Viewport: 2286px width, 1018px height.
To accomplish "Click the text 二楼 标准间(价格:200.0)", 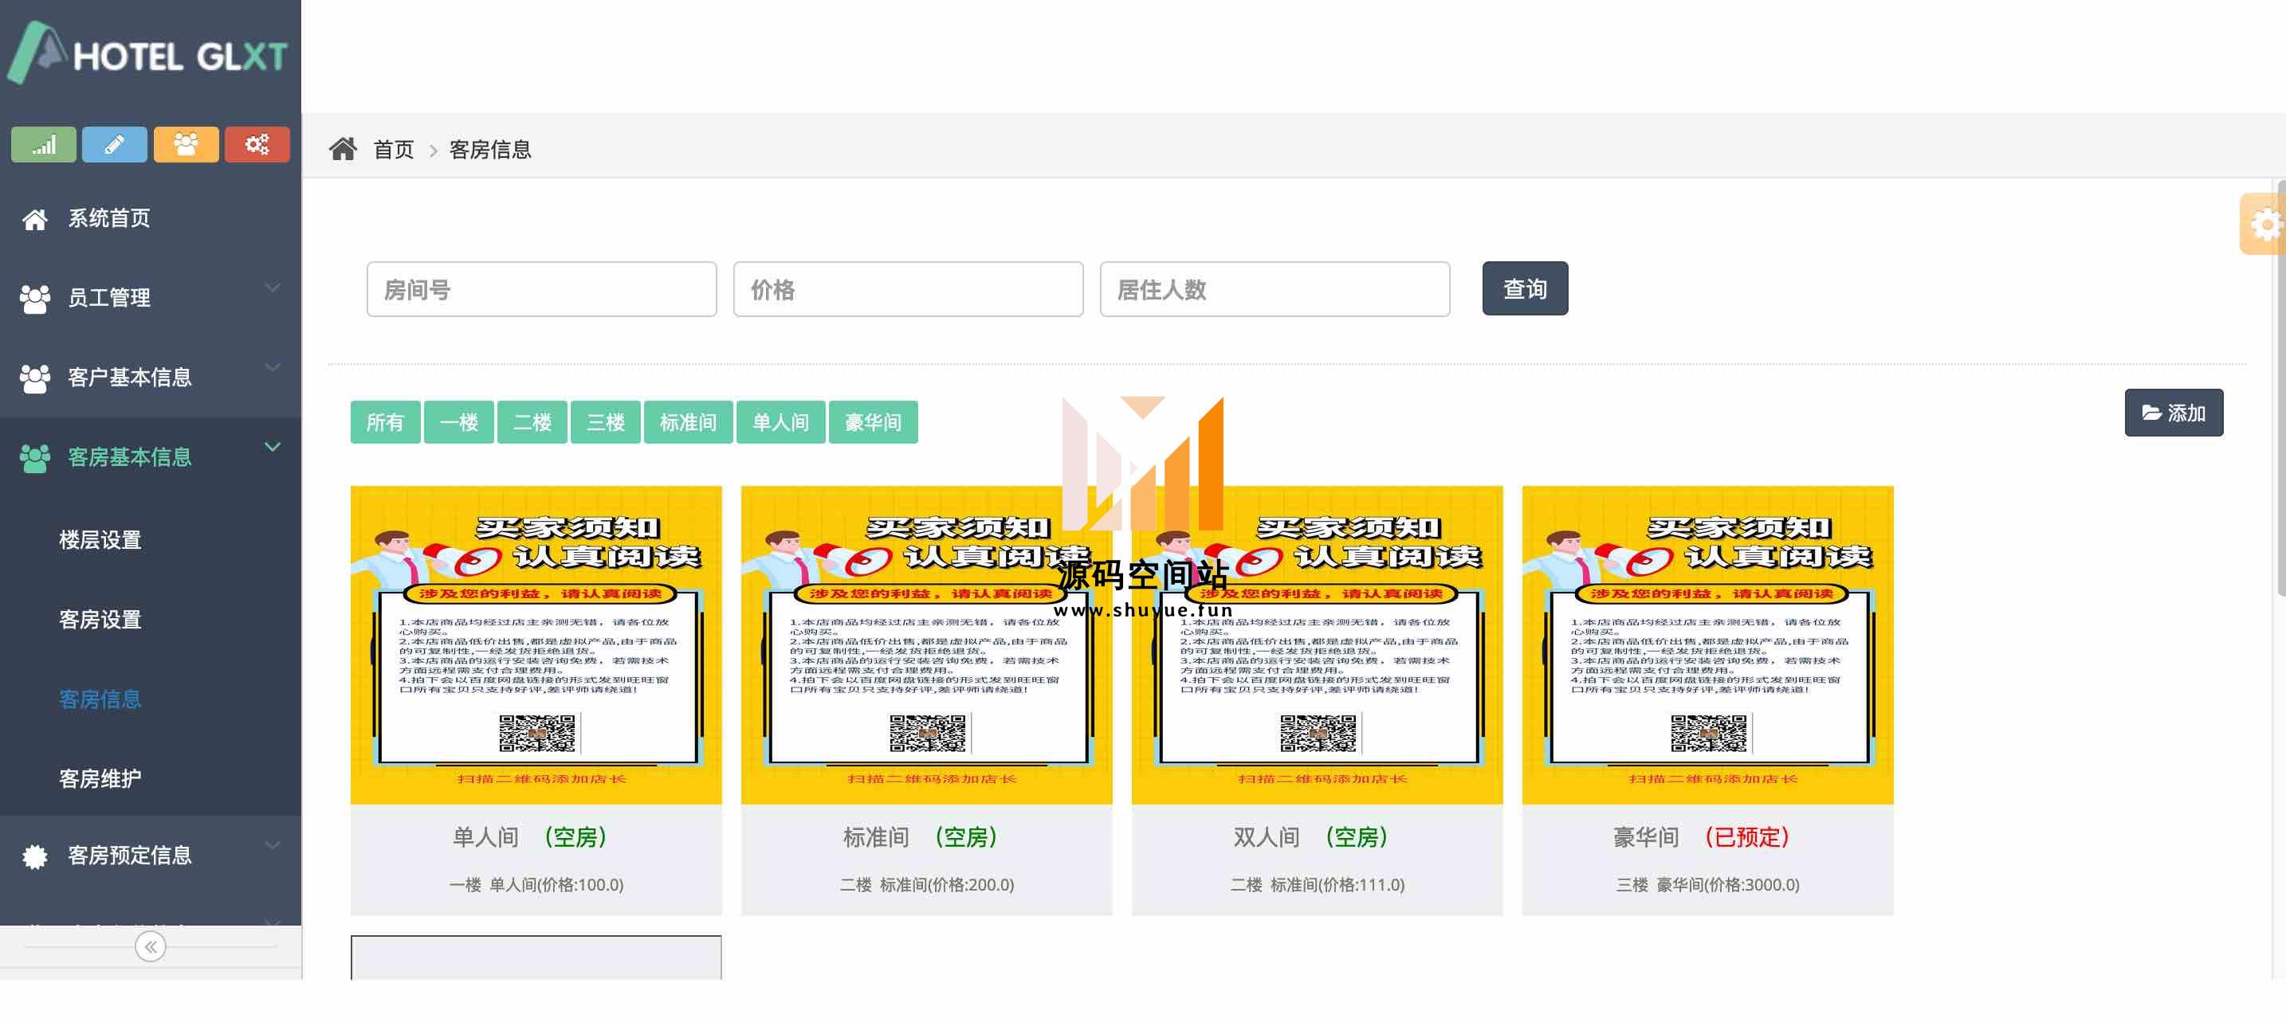I will 926,885.
